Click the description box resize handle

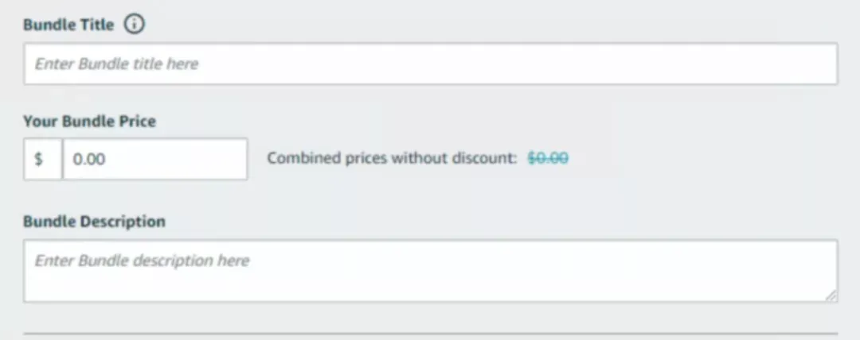coord(831,296)
